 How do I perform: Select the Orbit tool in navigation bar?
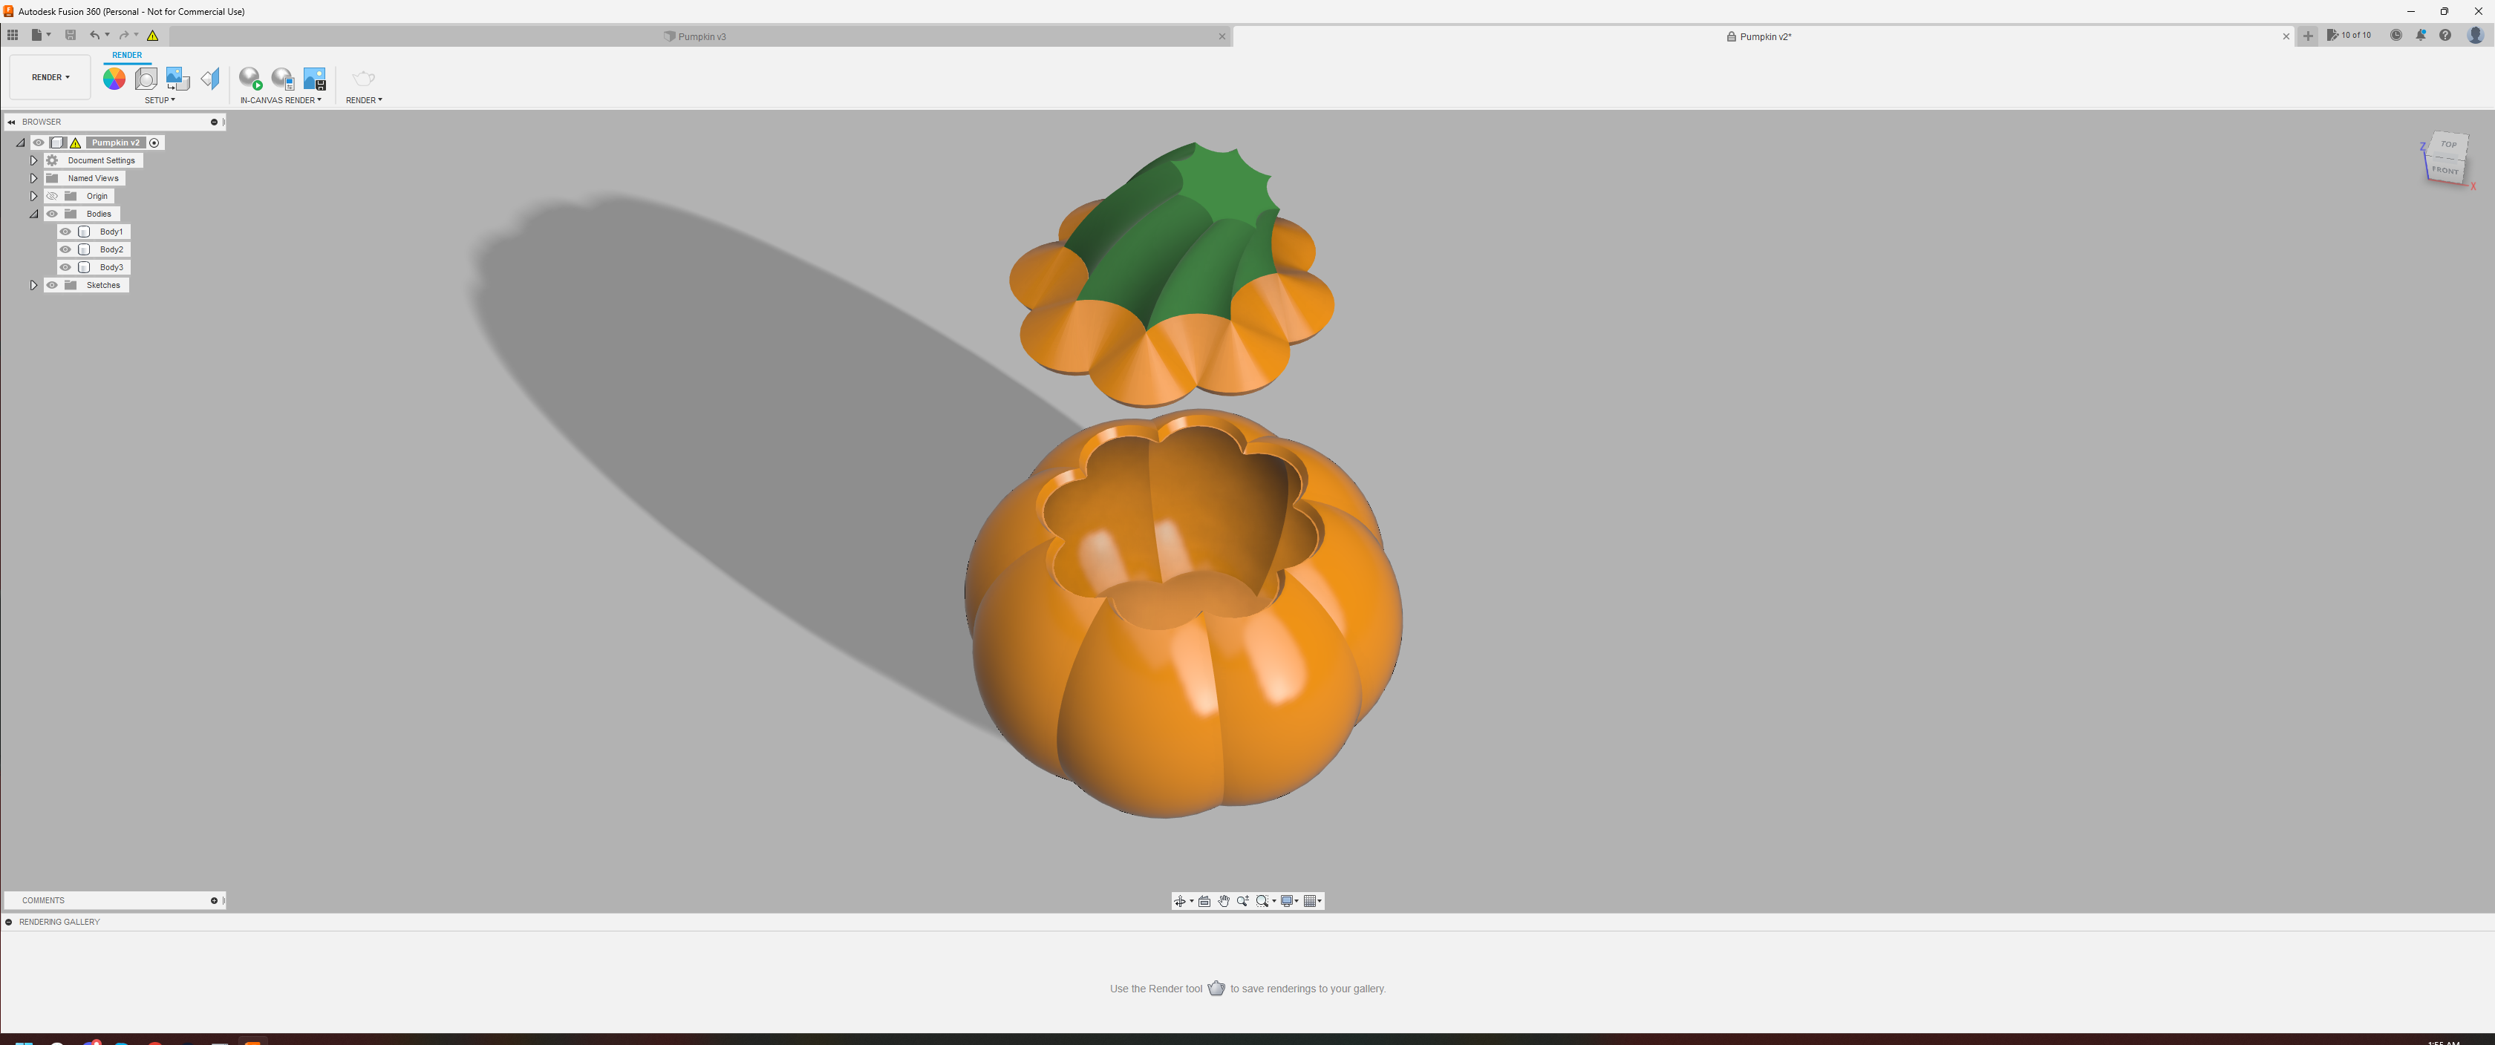click(x=1180, y=902)
